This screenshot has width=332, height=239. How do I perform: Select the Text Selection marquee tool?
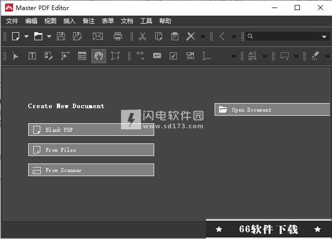pyautogui.click(x=115, y=56)
